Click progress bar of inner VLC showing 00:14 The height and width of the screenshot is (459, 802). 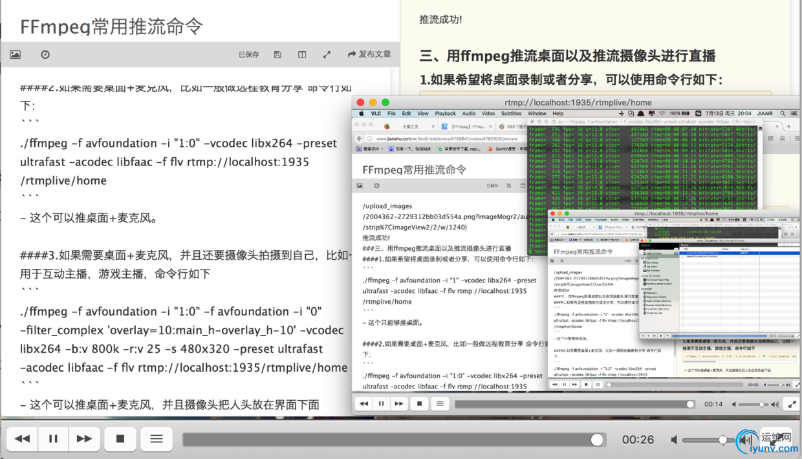point(575,404)
